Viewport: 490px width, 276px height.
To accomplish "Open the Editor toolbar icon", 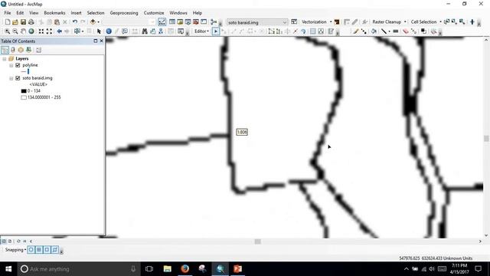I will point(162,22).
